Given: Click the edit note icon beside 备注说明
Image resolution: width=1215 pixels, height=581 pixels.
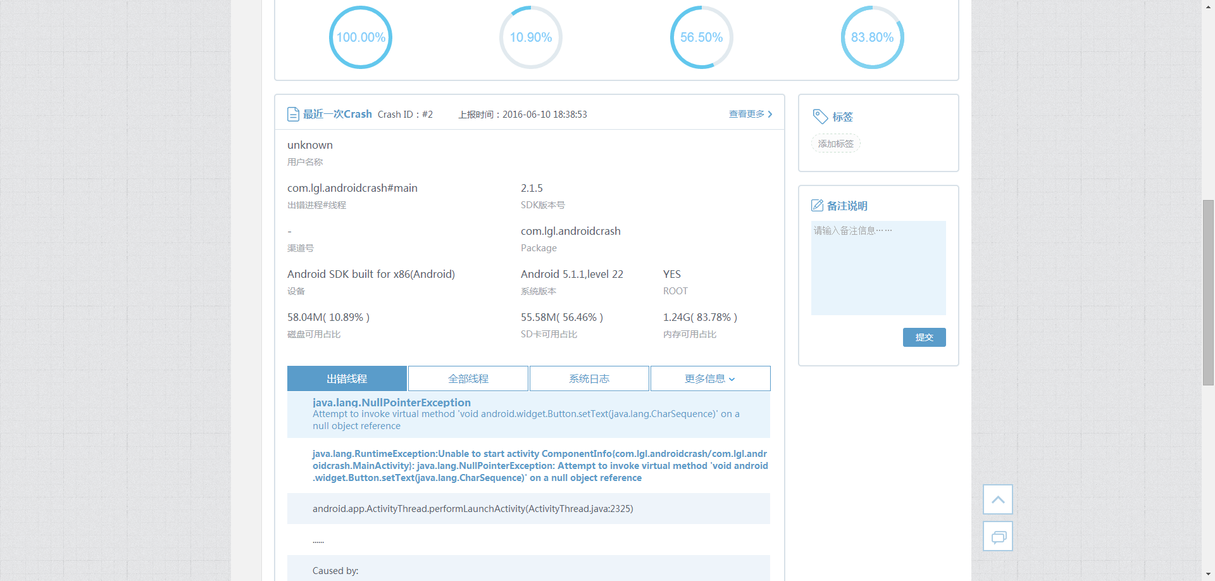Looking at the screenshot, I should click(x=817, y=206).
